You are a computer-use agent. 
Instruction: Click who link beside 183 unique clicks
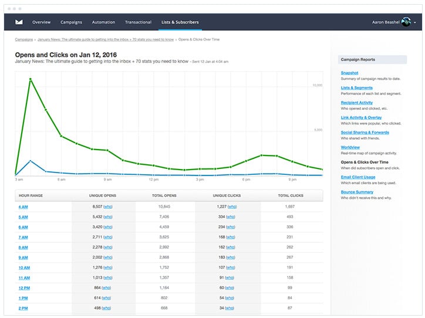pos(230,258)
